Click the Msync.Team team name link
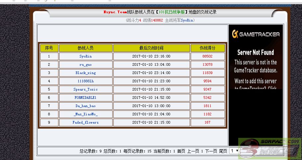 (x=115, y=12)
